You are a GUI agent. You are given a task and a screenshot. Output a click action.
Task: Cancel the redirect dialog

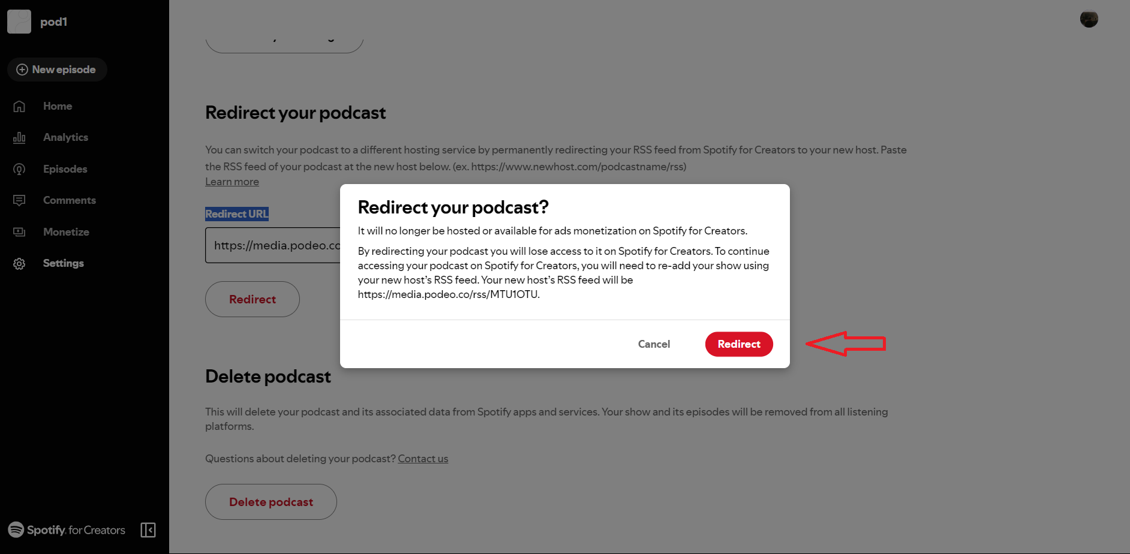coord(654,344)
